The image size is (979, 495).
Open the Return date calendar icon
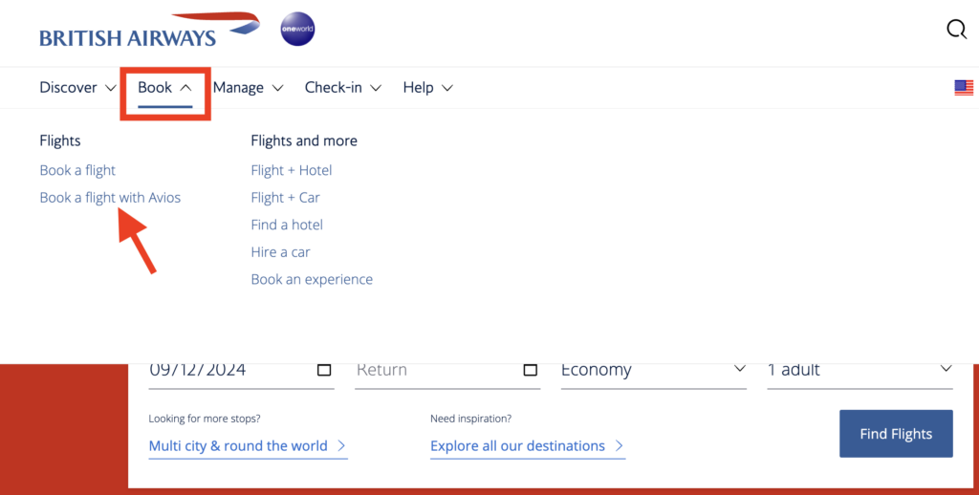point(531,370)
